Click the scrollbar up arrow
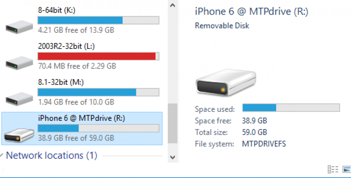The image size is (351, 178). tap(172, 5)
